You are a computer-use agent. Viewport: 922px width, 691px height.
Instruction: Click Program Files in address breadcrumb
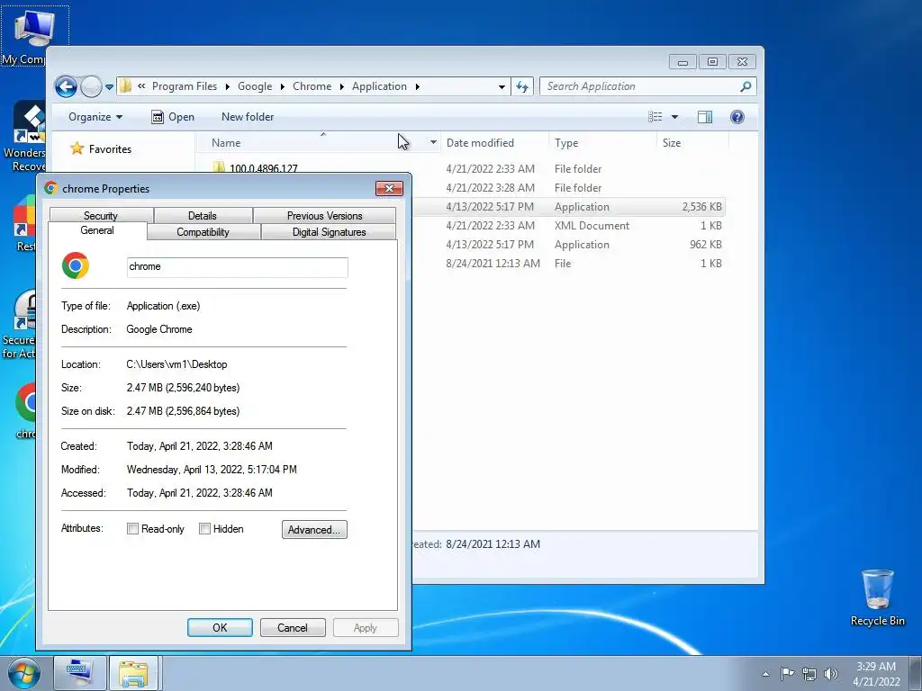coord(184,86)
